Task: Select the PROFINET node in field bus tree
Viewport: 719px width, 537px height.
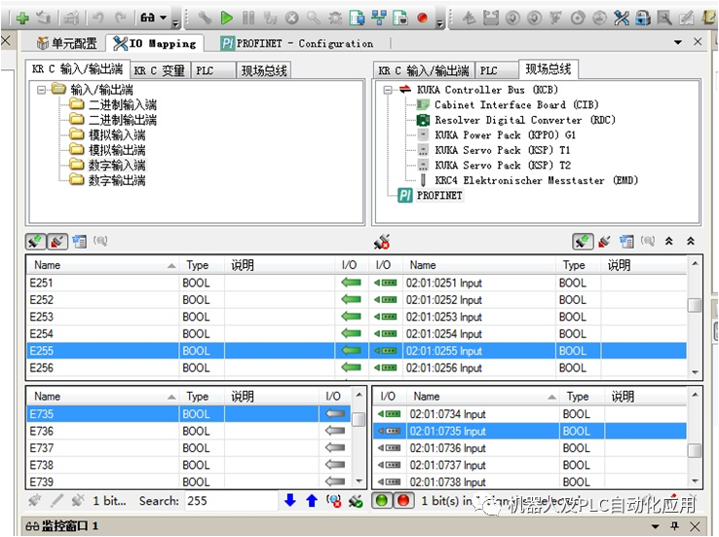Action: click(x=438, y=196)
